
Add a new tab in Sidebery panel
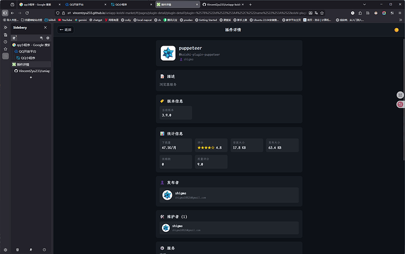[x=31, y=78]
